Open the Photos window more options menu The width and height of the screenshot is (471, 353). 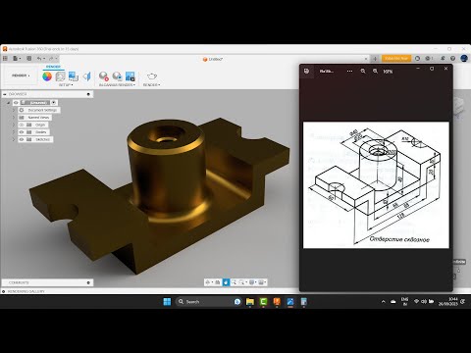click(349, 71)
